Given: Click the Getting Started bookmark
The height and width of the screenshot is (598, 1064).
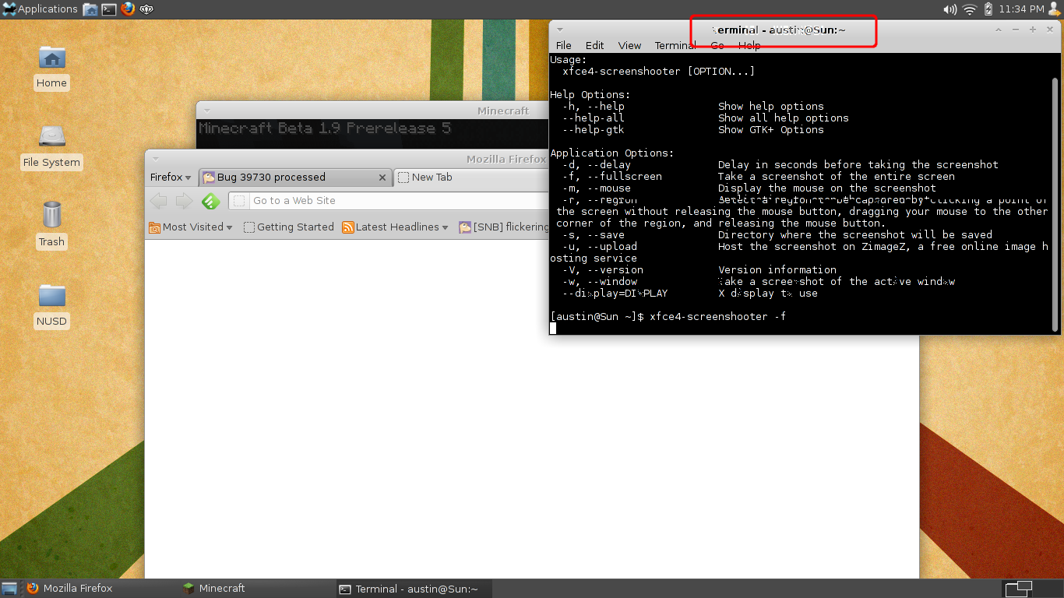Looking at the screenshot, I should (288, 227).
